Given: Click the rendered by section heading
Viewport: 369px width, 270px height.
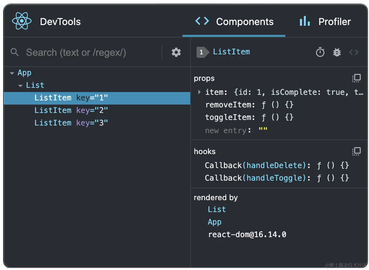Looking at the screenshot, I should tap(216, 198).
